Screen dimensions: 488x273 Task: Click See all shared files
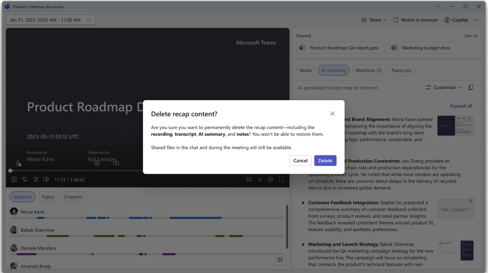470,36
